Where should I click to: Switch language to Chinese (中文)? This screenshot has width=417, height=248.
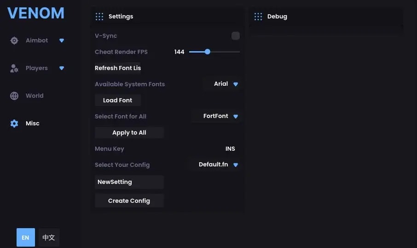pos(49,237)
